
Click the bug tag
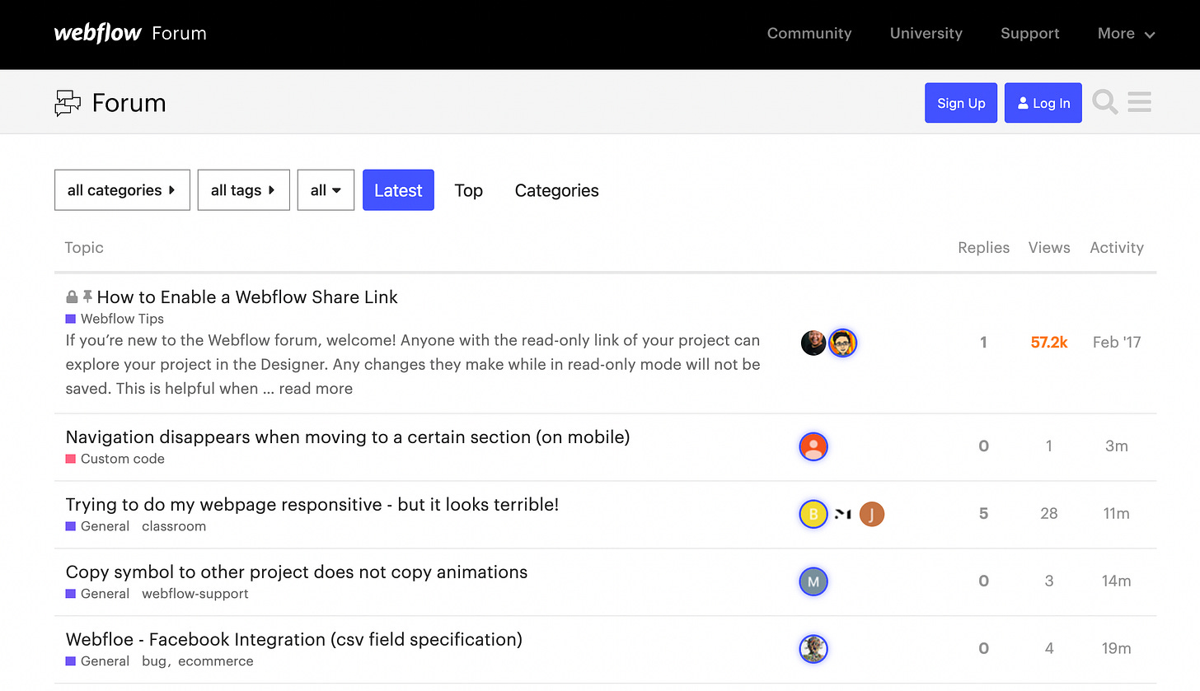(153, 661)
